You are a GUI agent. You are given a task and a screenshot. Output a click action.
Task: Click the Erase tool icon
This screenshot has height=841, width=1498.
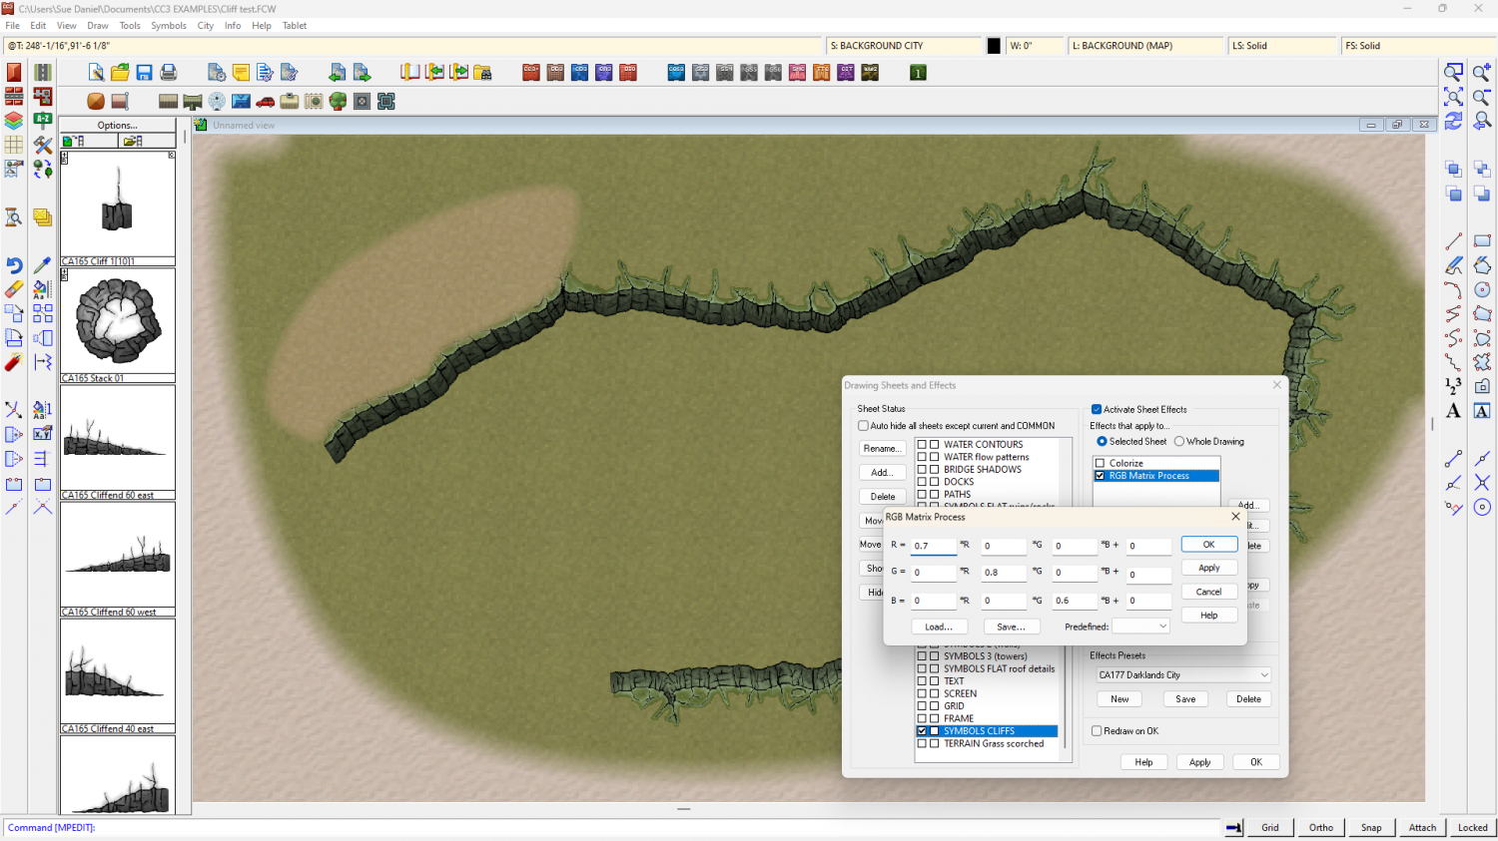tap(14, 289)
